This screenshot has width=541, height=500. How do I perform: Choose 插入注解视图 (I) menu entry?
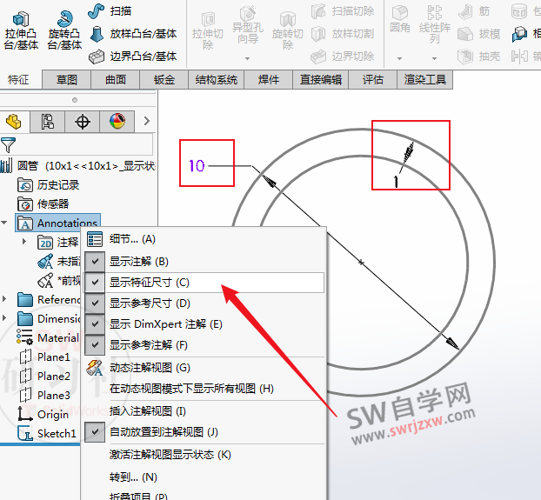(204, 411)
